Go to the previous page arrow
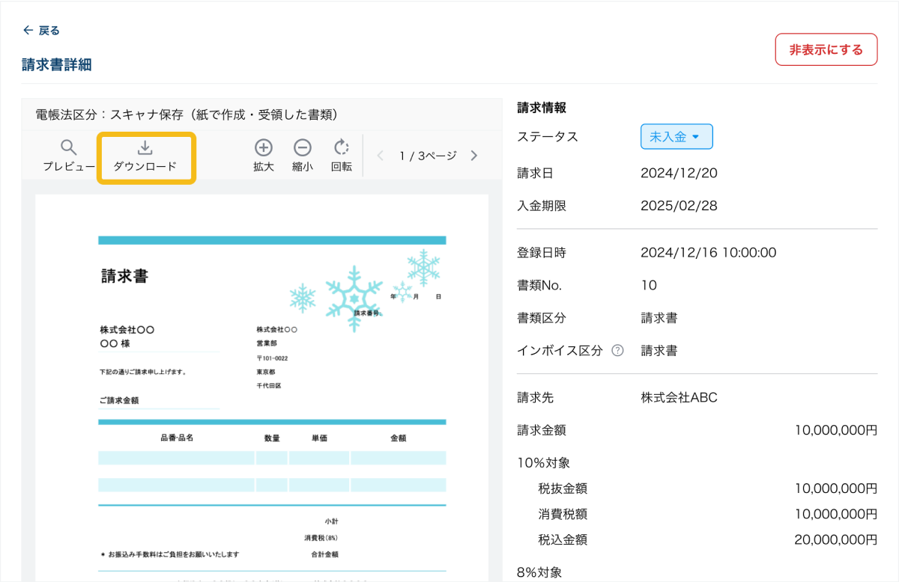The image size is (899, 582). click(x=381, y=156)
